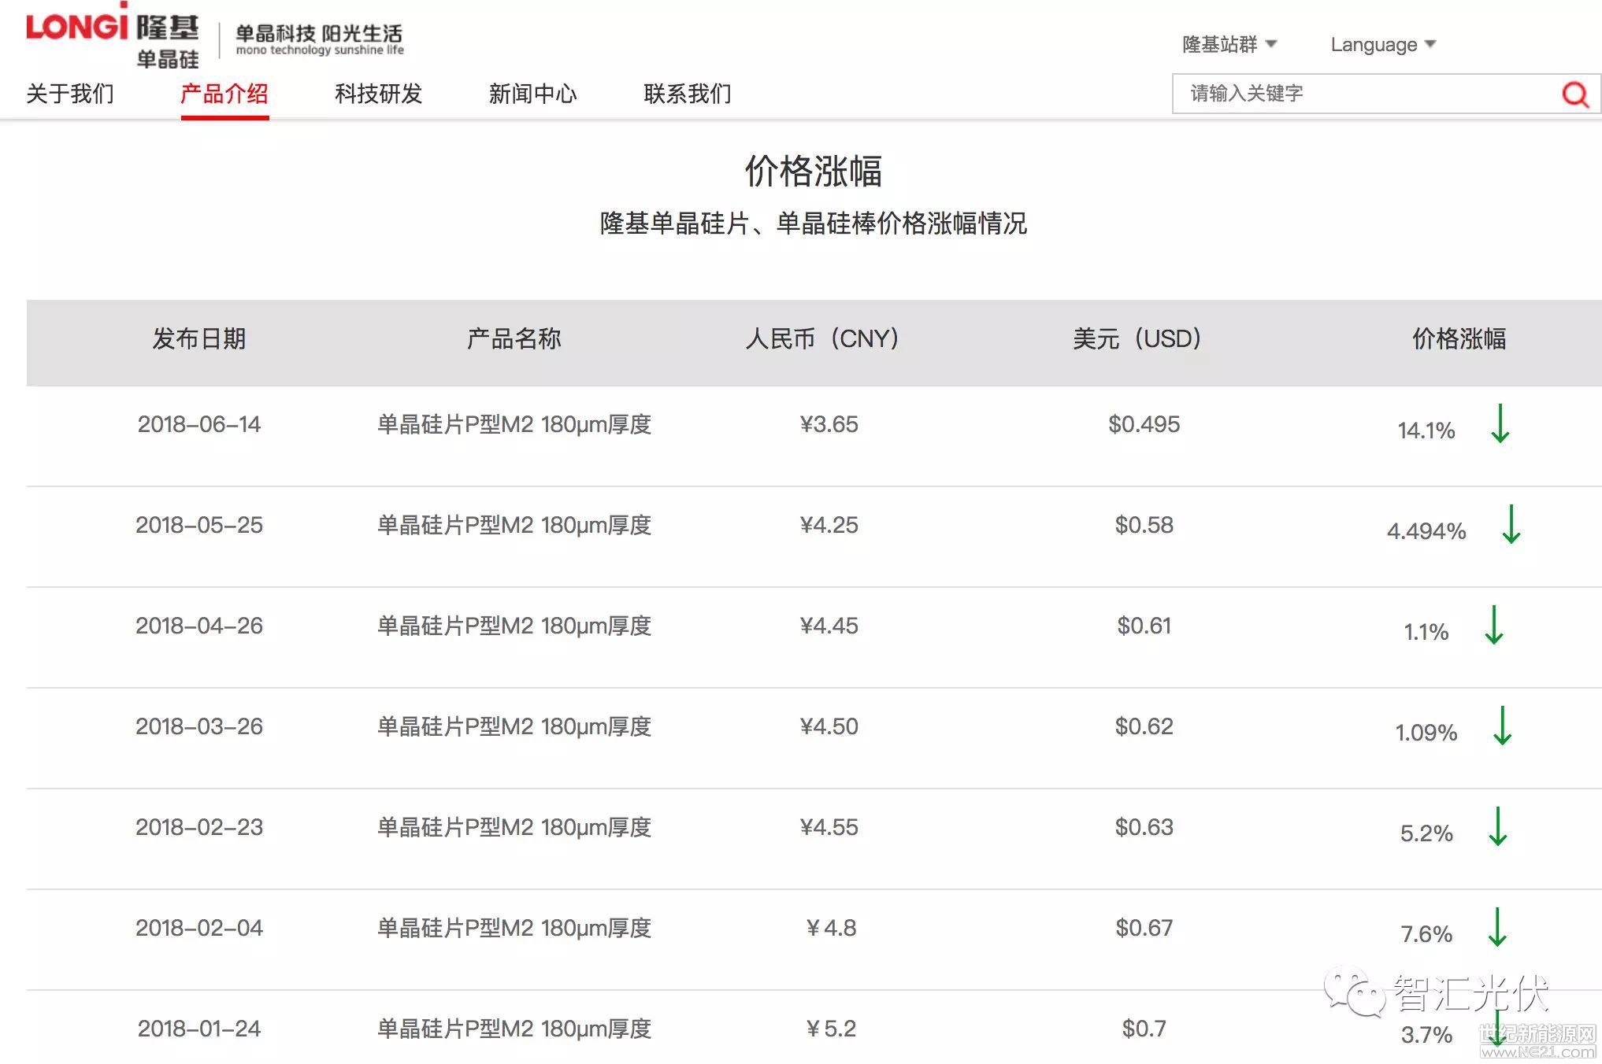Click the active 产品介绍 tab
The width and height of the screenshot is (1602, 1064).
tap(224, 94)
